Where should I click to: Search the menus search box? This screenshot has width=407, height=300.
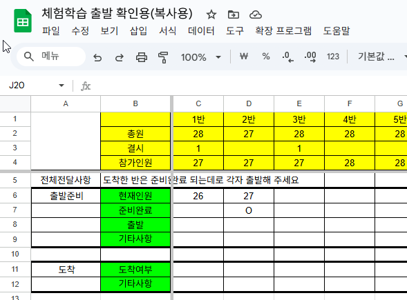point(51,57)
